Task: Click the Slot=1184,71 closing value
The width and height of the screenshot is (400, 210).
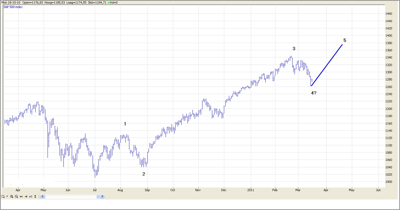Action: click(x=97, y=2)
